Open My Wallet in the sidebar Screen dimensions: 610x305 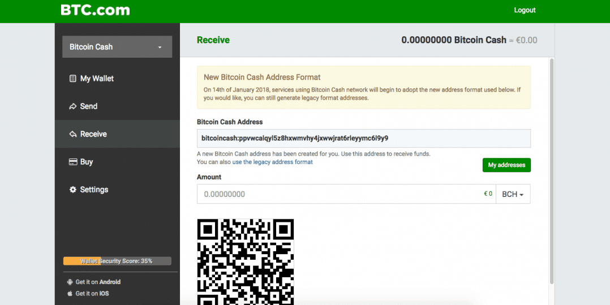click(x=117, y=79)
